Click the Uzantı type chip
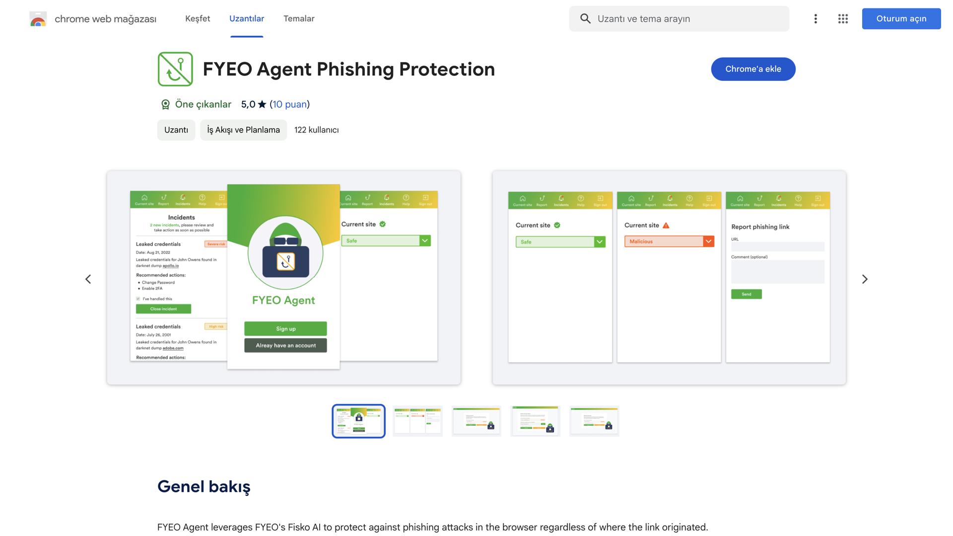Viewport: 953px width, 536px height. coord(176,130)
